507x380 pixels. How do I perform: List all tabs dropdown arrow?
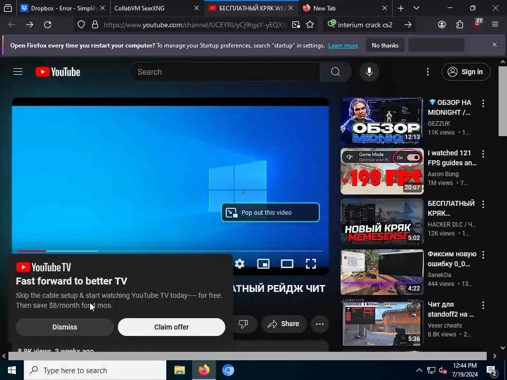click(416, 8)
